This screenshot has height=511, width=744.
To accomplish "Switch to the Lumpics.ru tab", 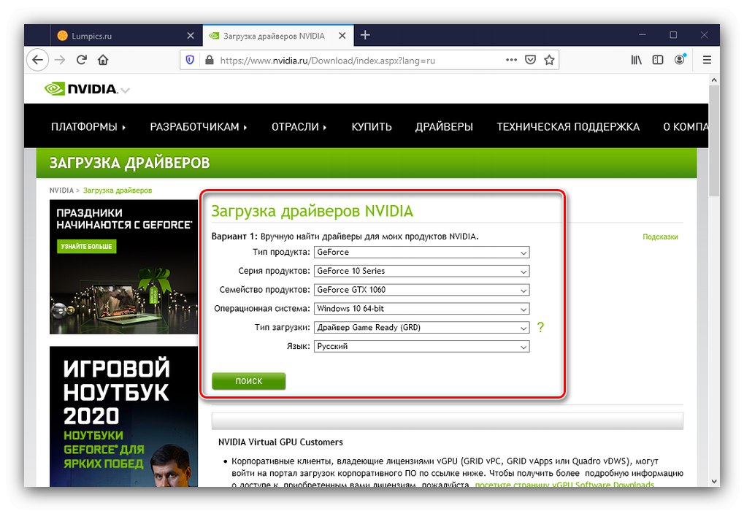I will click(x=126, y=36).
